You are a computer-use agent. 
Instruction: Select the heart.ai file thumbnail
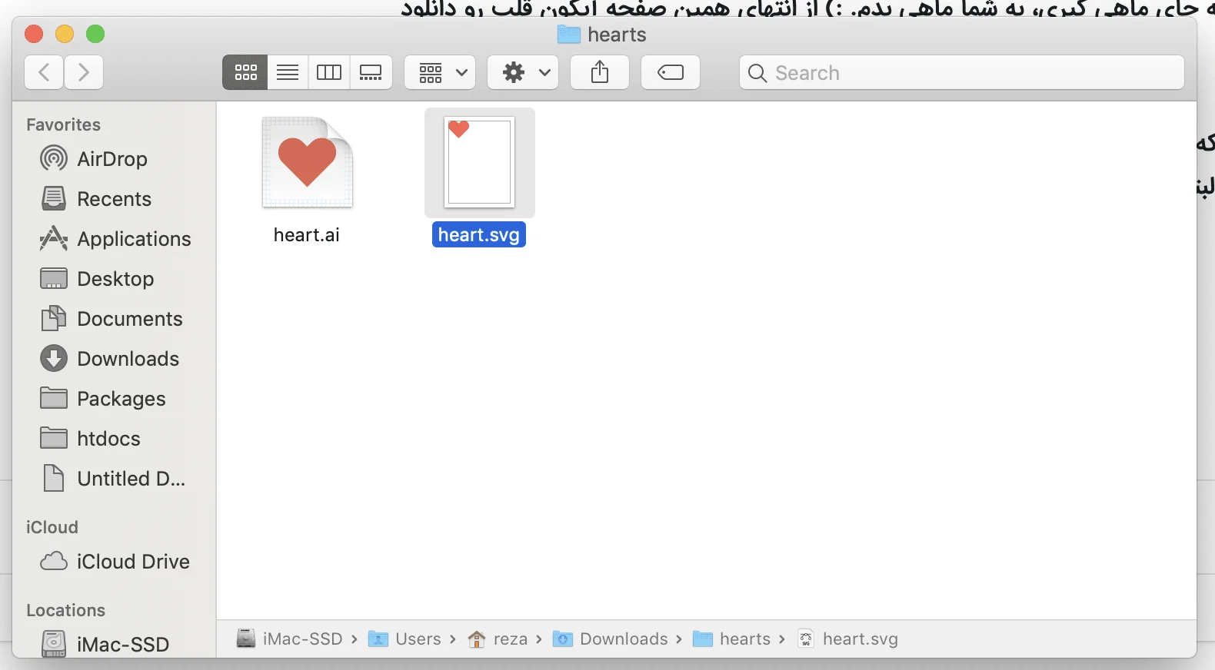[x=308, y=162]
